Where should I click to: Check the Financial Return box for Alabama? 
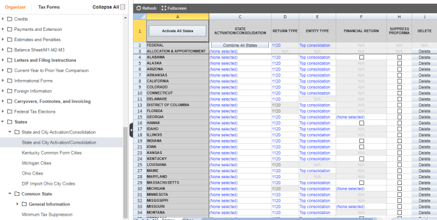[x=362, y=58]
